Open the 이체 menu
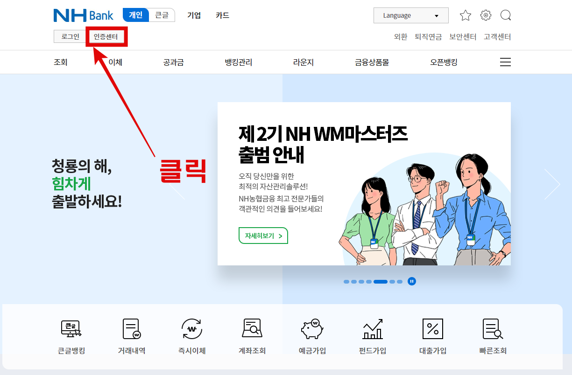The width and height of the screenshot is (572, 375). coord(115,62)
